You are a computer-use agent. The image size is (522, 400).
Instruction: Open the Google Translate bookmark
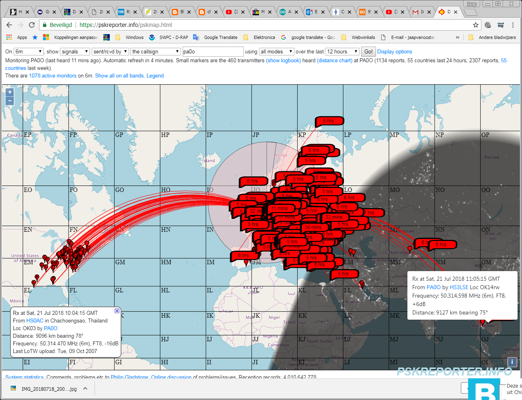(x=220, y=37)
